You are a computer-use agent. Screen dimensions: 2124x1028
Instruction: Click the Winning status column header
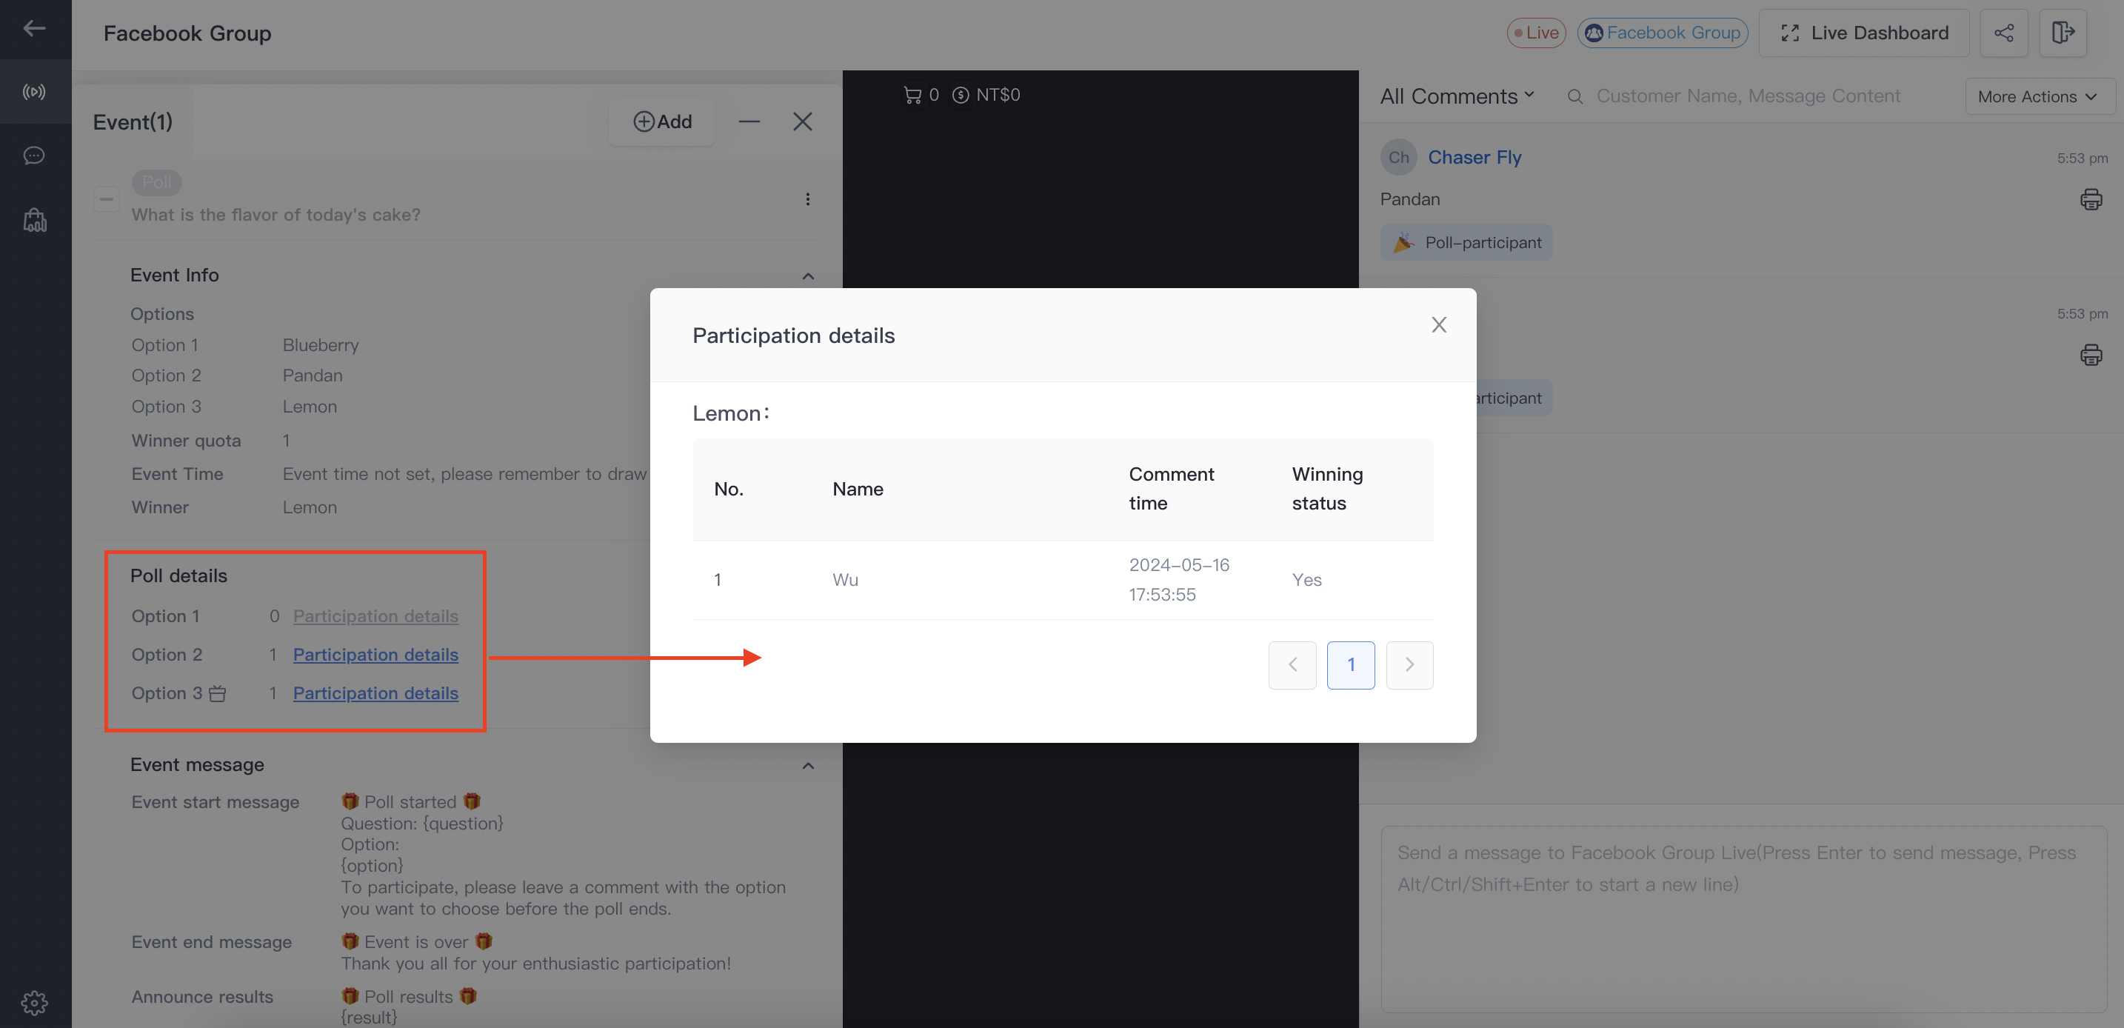point(1326,489)
